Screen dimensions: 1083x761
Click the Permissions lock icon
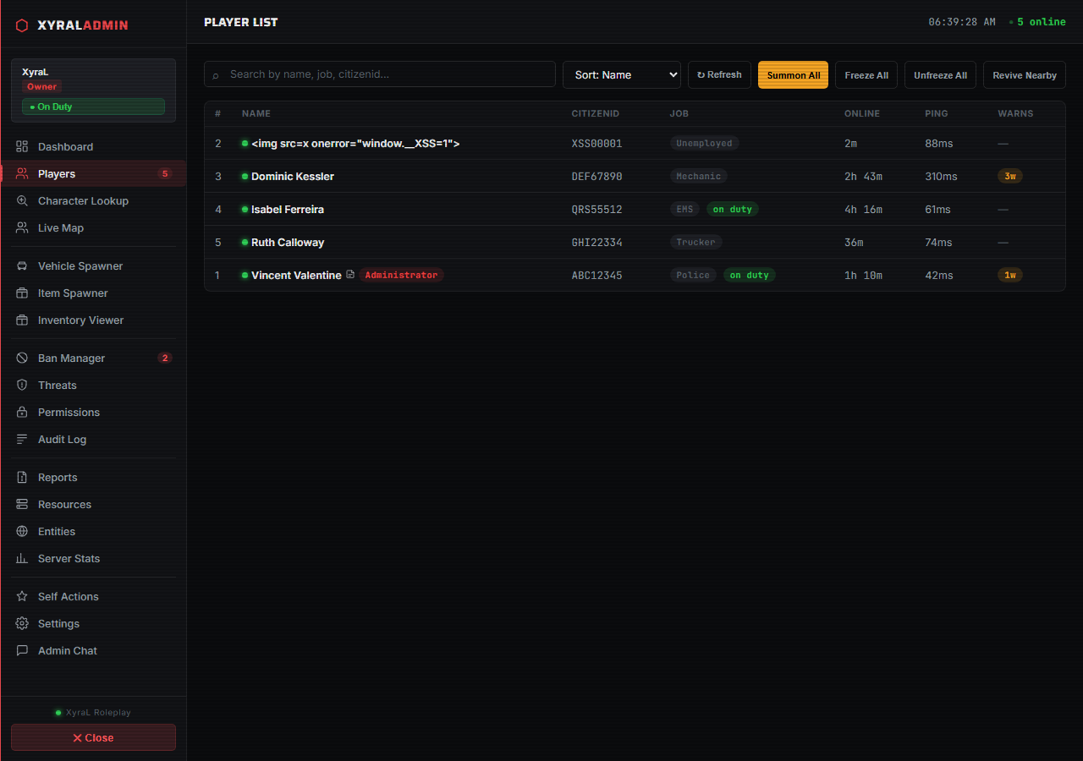22,412
